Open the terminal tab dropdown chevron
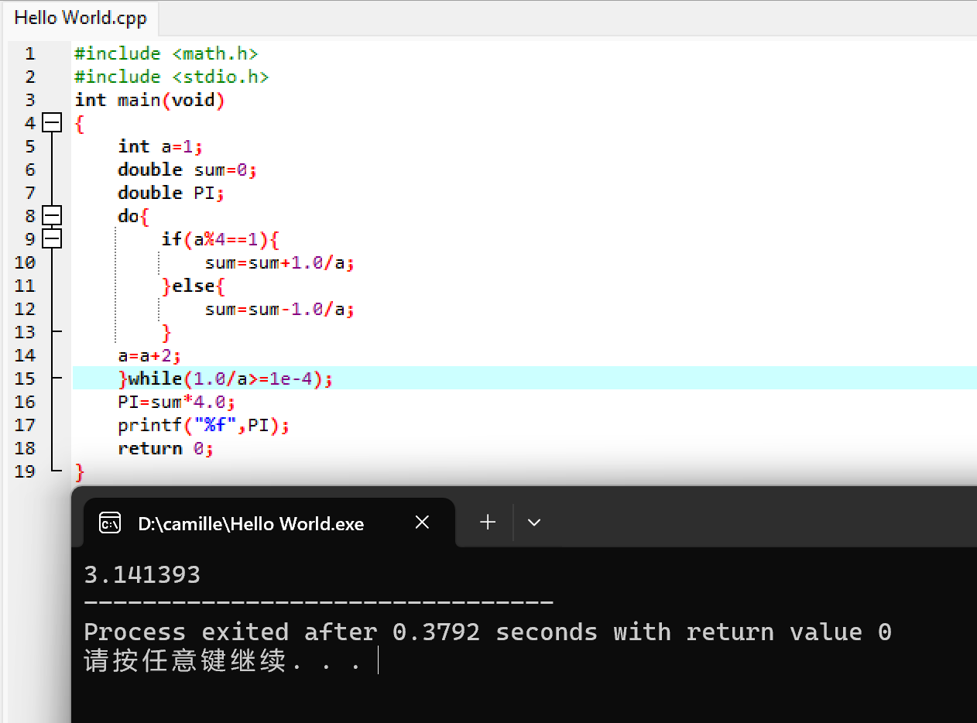977x723 pixels. (x=533, y=522)
